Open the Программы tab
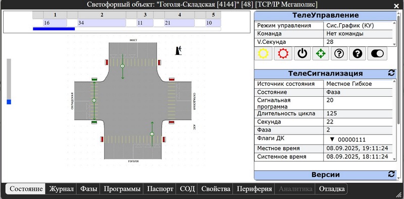The height and width of the screenshot is (199, 404). tap(122, 189)
